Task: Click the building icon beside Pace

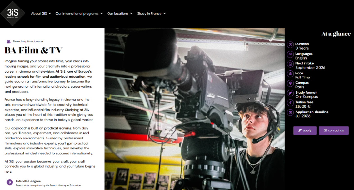Action: click(290, 74)
